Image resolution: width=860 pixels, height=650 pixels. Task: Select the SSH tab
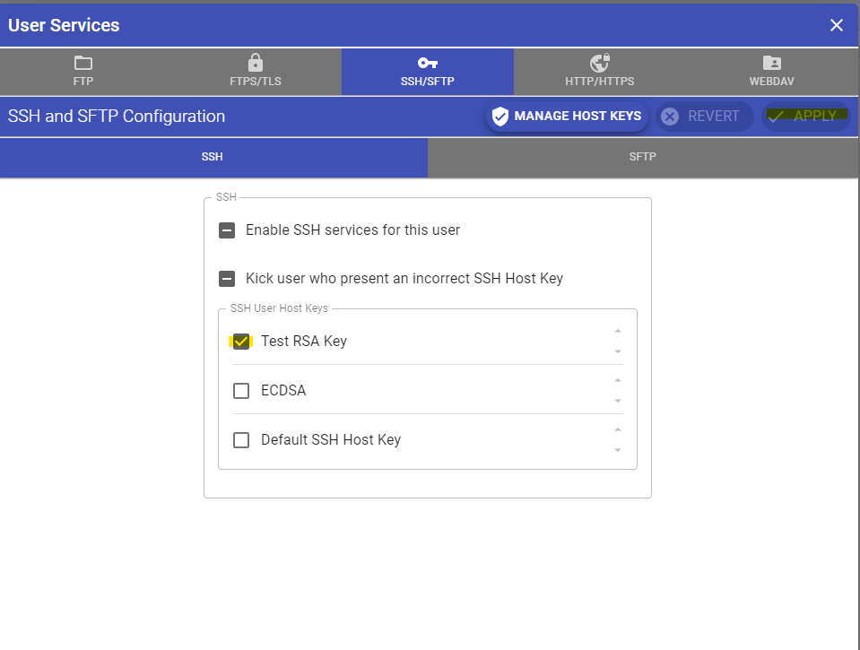point(212,157)
